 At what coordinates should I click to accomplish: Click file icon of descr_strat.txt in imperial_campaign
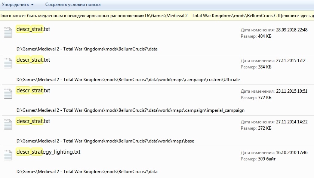point(8,94)
